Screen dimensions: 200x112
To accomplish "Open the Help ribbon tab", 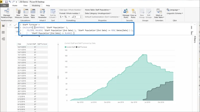I will pos(48,5).
